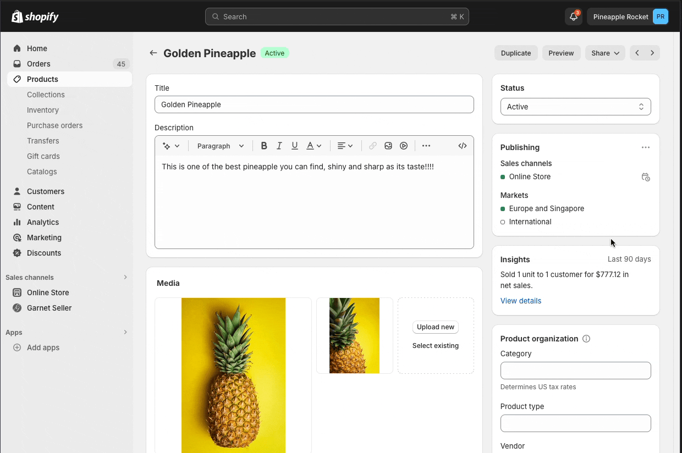This screenshot has height=453, width=682.
Task: Expand the Sales channels section
Action: (125, 277)
